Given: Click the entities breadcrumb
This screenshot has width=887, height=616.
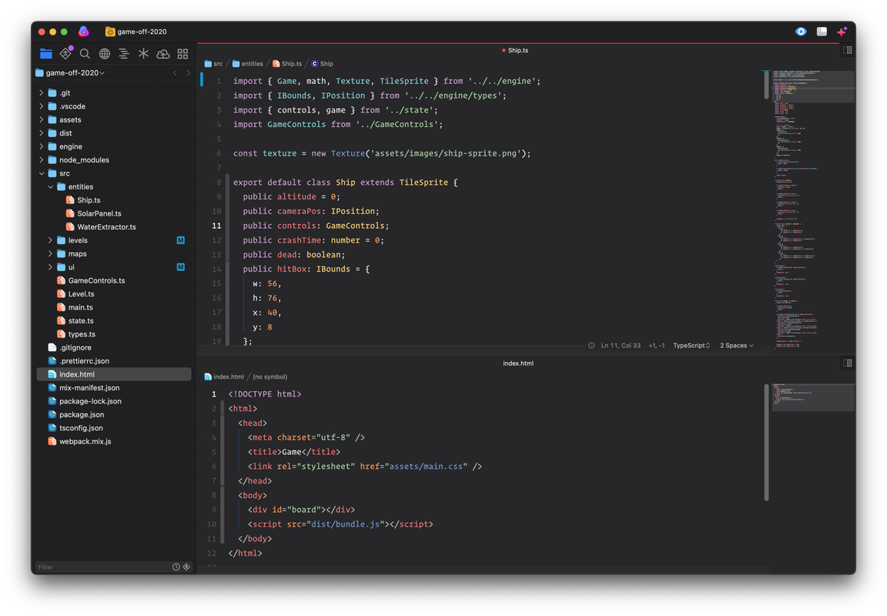Looking at the screenshot, I should point(248,64).
